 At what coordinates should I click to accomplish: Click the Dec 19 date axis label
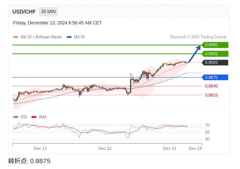tap(195, 148)
